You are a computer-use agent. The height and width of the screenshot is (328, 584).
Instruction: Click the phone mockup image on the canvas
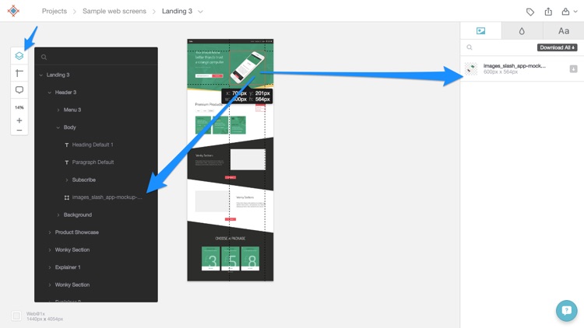247,68
